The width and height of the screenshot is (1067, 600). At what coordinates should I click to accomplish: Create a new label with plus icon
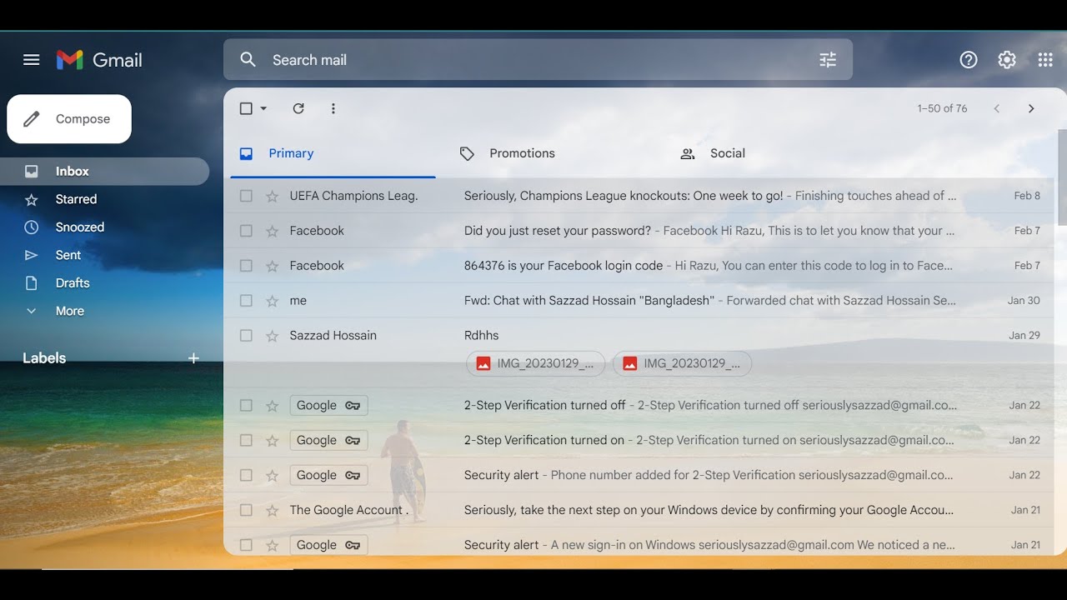pyautogui.click(x=193, y=358)
